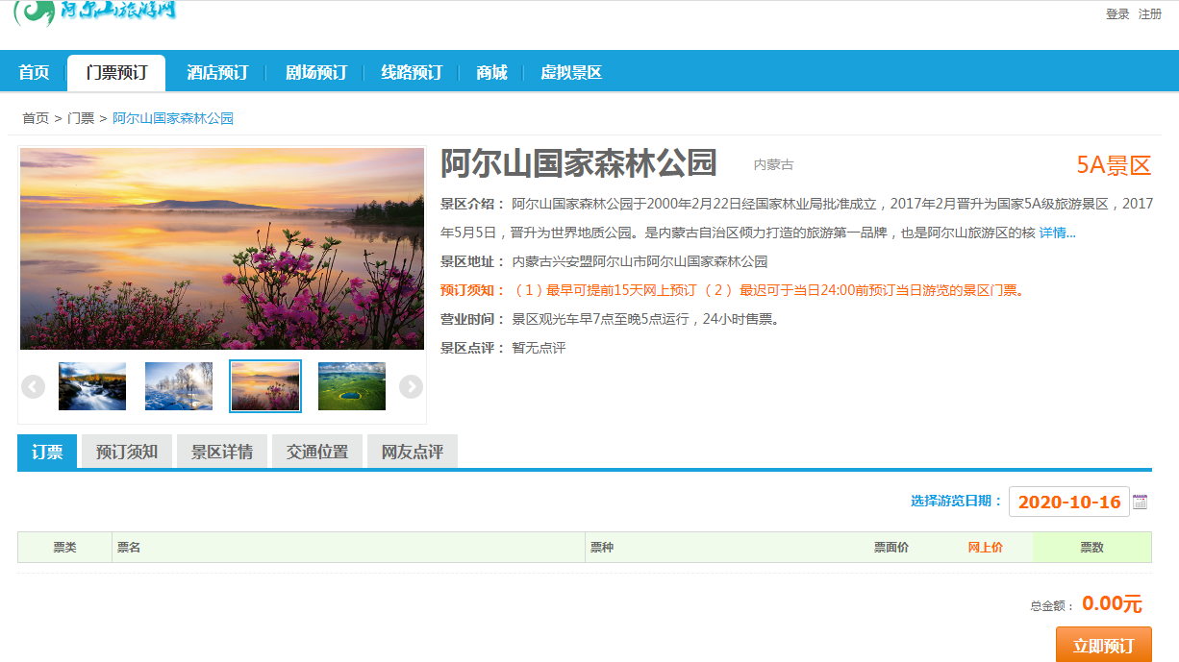Select the sunset lake flowers thumbnail
This screenshot has height=662, width=1179.
coord(265,386)
